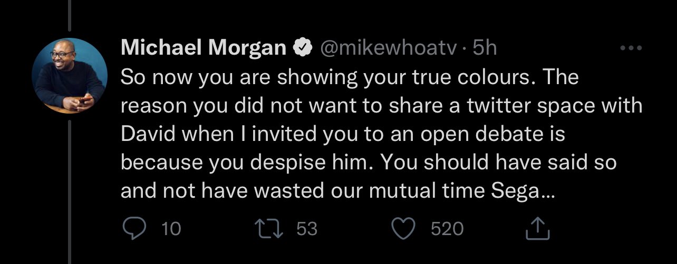The height and width of the screenshot is (264, 677).
Task: Click the blue verified badge
Action: pyautogui.click(x=300, y=48)
